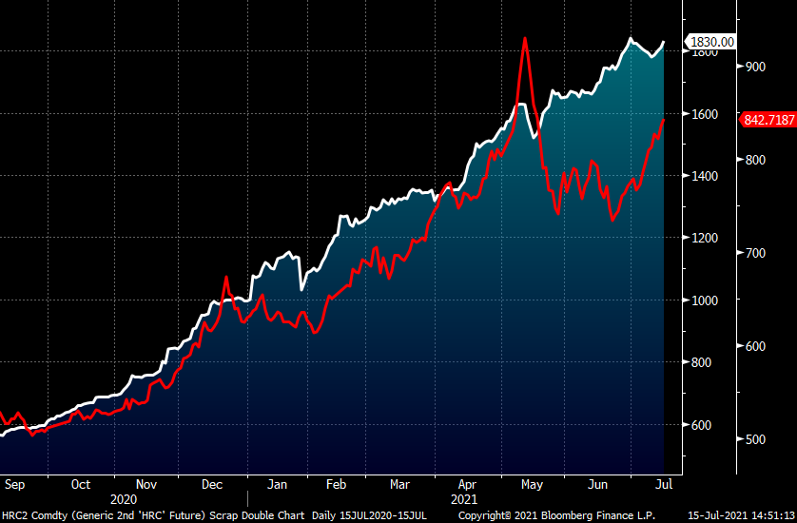Click the 1600 price axis tick
The height and width of the screenshot is (523, 797).
(x=705, y=114)
